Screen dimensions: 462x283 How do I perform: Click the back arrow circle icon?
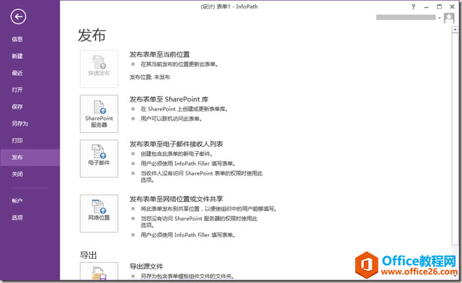[x=18, y=17]
